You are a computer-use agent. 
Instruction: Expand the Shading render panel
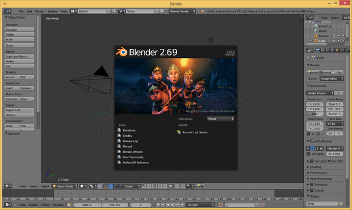pos(316,167)
